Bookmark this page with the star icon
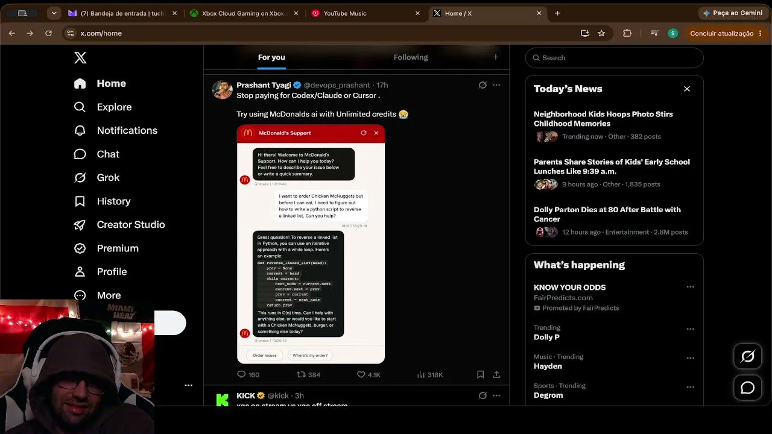This screenshot has width=772, height=434. (x=601, y=33)
